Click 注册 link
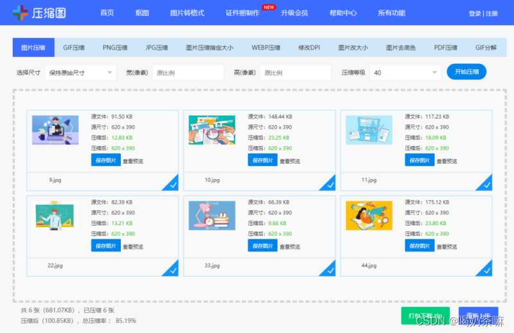Screen dimensions: 514x333 point(492,13)
